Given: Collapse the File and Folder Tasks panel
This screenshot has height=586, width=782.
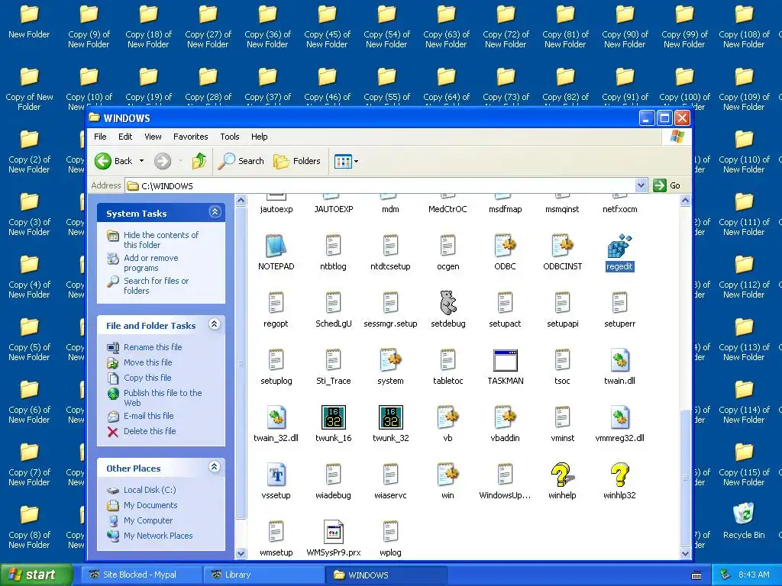Looking at the screenshot, I should [215, 324].
